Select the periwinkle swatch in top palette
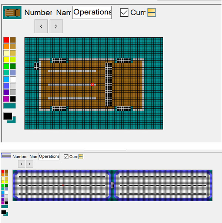222x223 pixels. (x=13, y=73)
